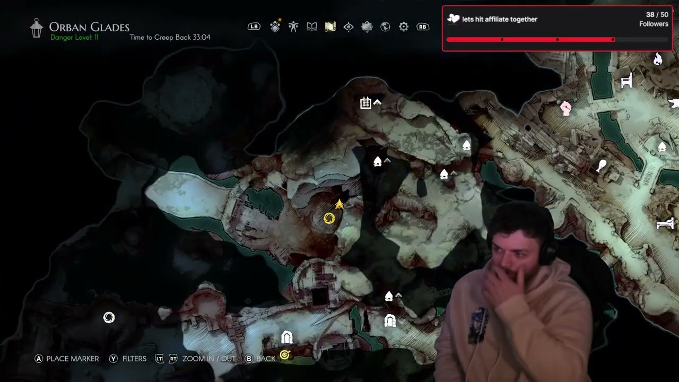This screenshot has width=679, height=382.
Task: Select the shrine icon with chevron near cave
Action: tap(444, 174)
